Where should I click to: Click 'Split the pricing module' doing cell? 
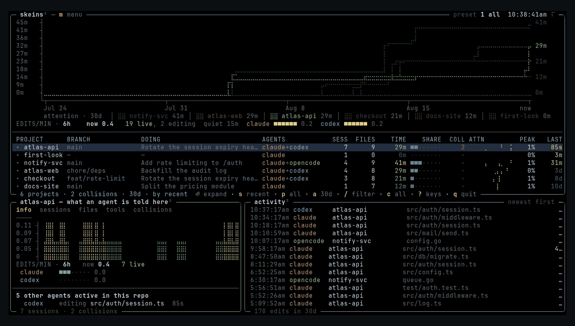pyautogui.click(x=188, y=186)
